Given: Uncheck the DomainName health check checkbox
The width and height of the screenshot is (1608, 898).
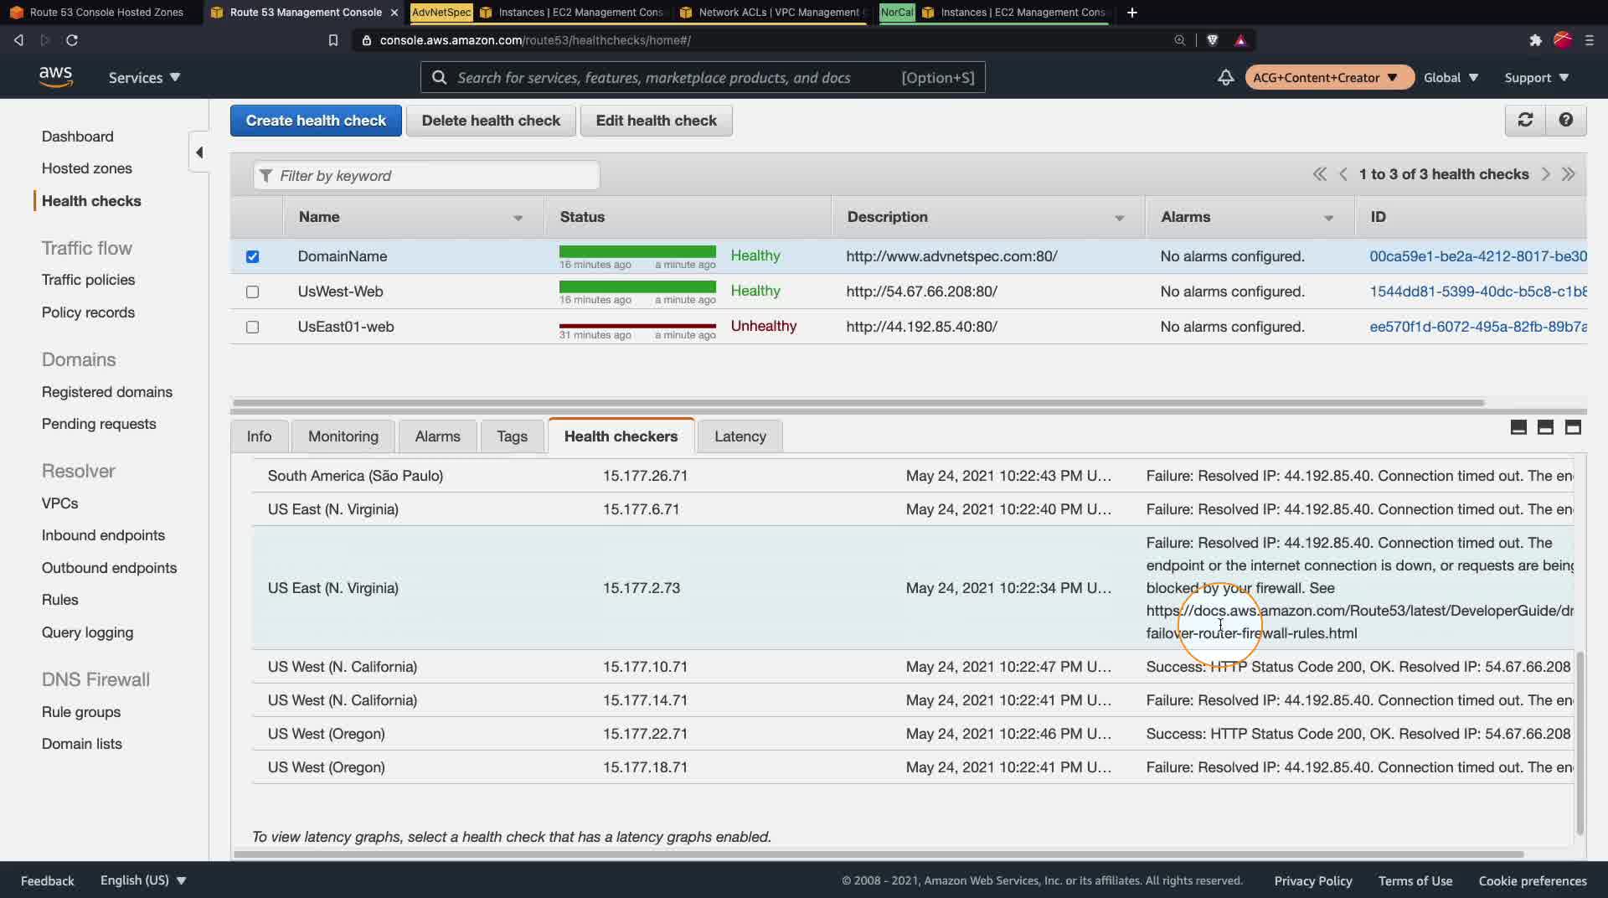Looking at the screenshot, I should (x=252, y=256).
